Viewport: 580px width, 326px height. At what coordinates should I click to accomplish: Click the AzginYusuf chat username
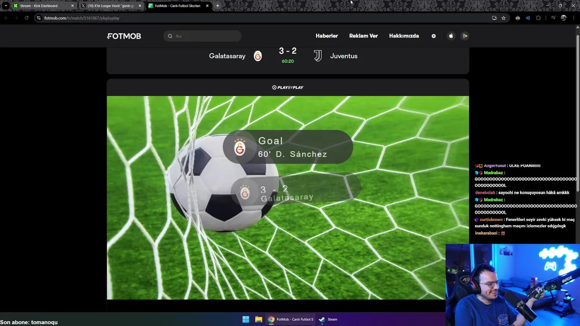[x=495, y=166]
